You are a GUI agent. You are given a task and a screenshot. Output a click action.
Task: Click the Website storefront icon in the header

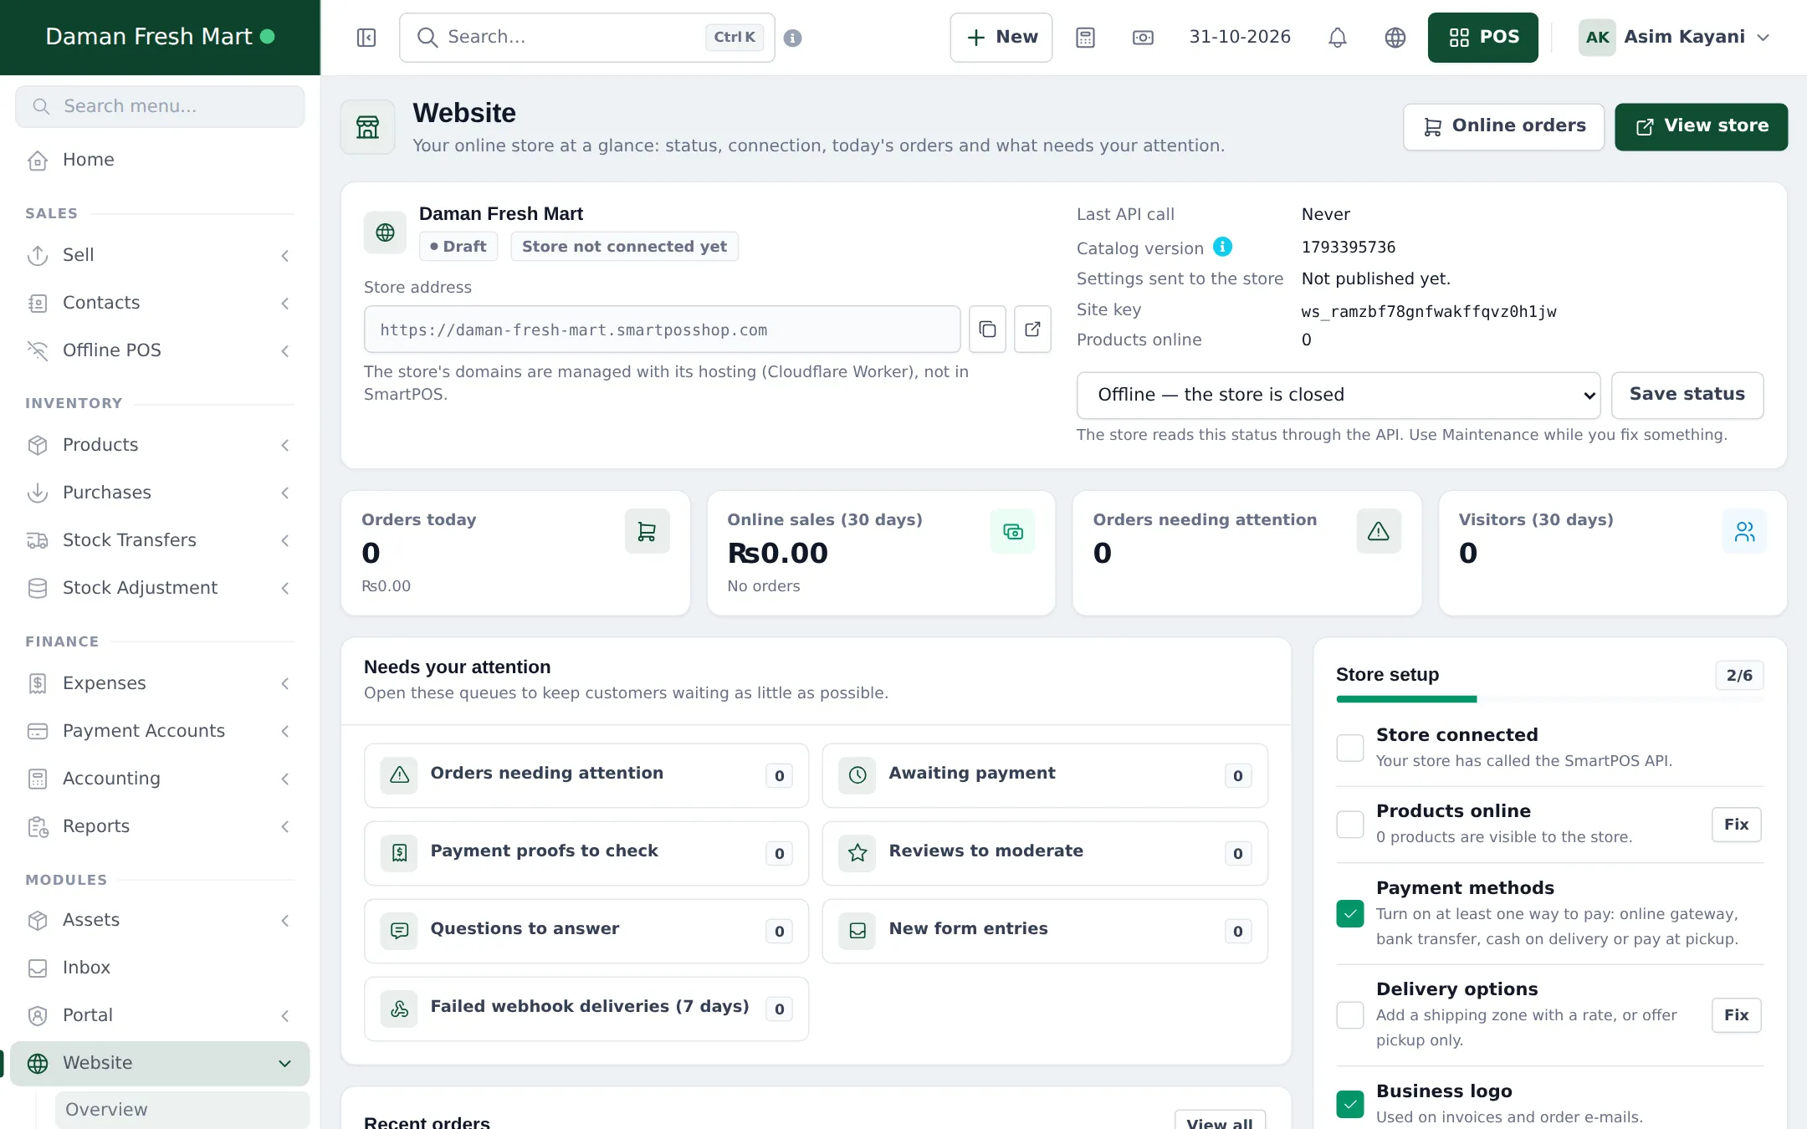pos(368,127)
